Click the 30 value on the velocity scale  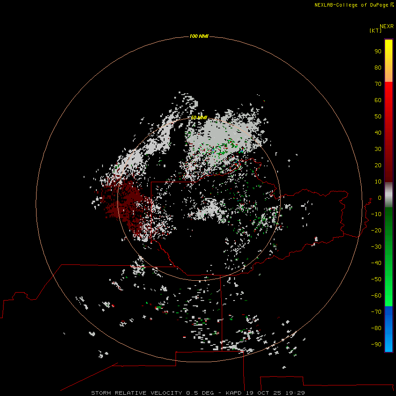coord(378,149)
